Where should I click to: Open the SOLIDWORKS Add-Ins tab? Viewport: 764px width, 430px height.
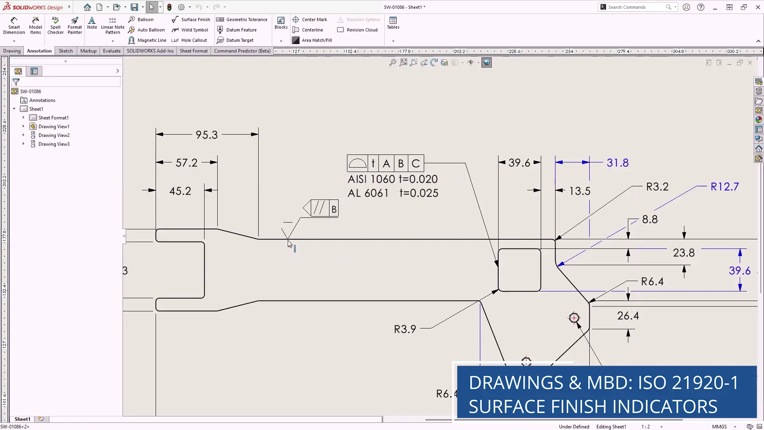point(150,51)
